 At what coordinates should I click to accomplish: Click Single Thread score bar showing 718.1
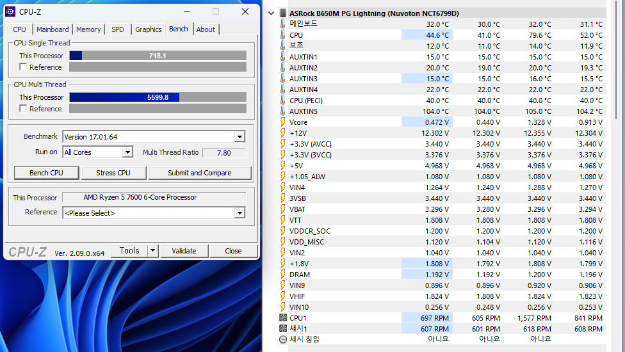158,56
